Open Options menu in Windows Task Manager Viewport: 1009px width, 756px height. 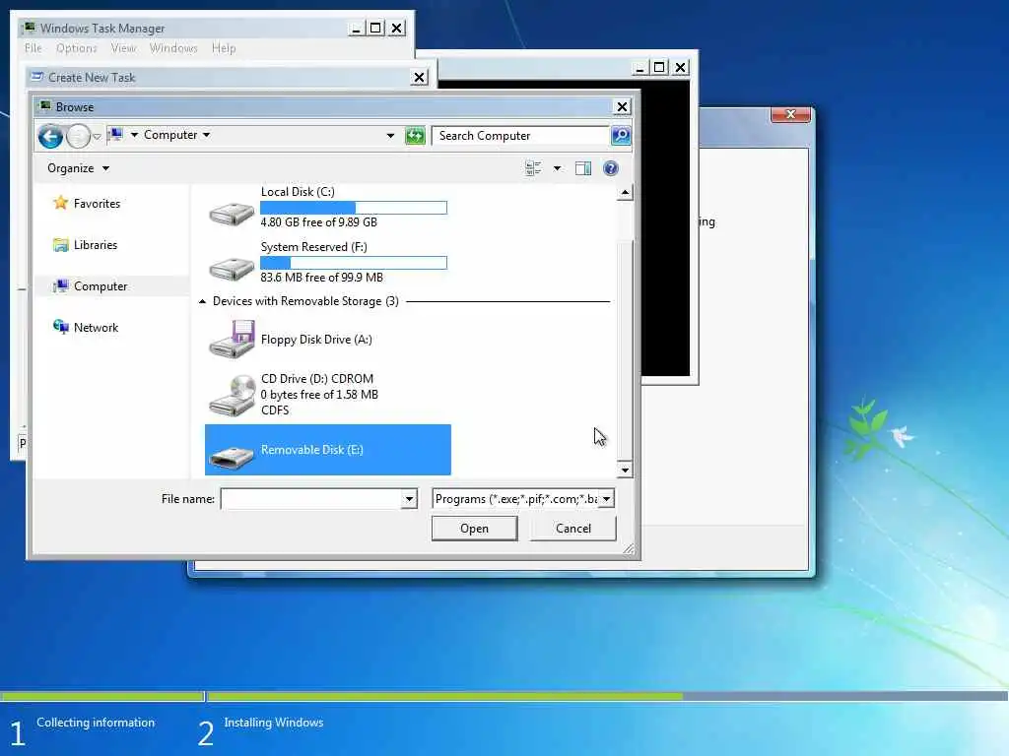[x=77, y=48]
